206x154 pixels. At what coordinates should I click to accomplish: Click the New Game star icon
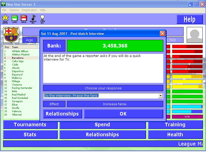(5, 18)
